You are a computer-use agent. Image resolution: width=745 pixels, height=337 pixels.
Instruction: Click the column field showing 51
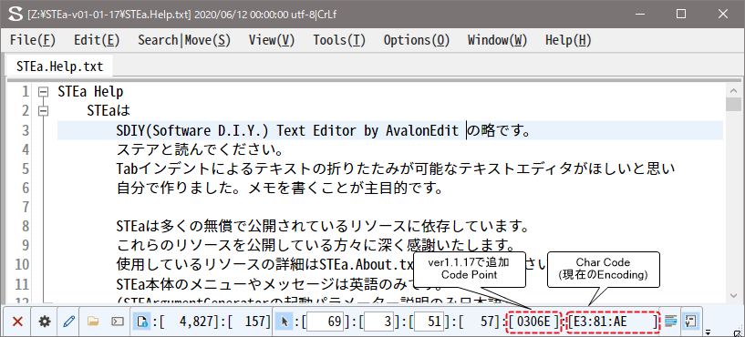click(429, 322)
